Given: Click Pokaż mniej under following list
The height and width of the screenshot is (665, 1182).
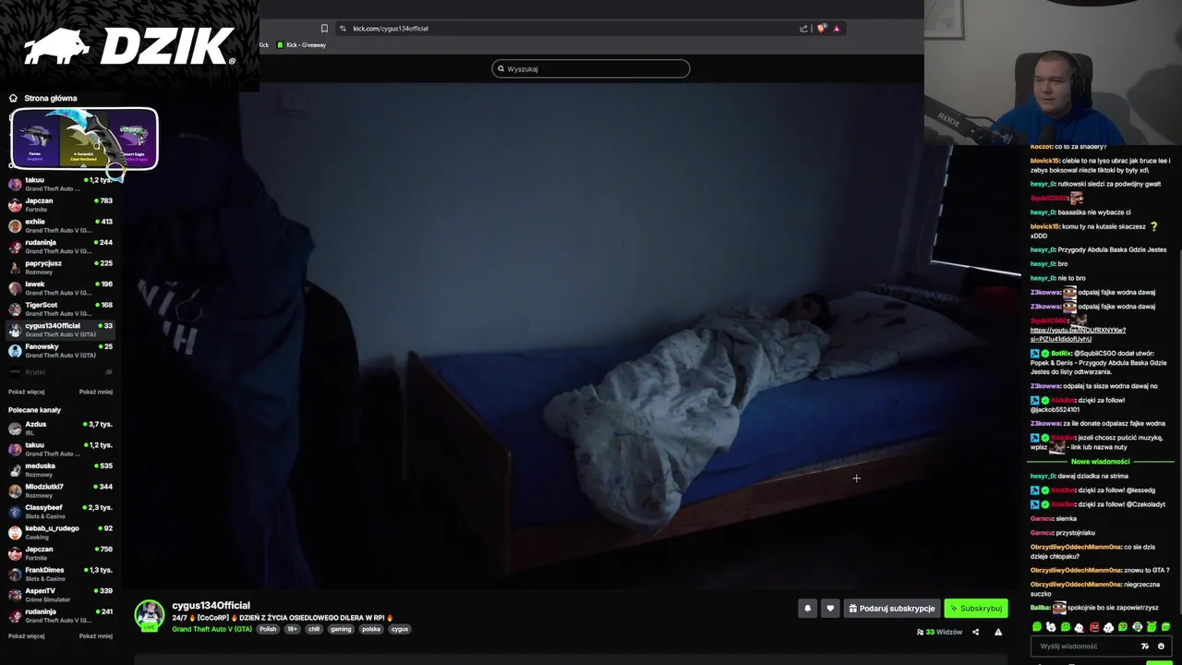Looking at the screenshot, I should (x=96, y=392).
